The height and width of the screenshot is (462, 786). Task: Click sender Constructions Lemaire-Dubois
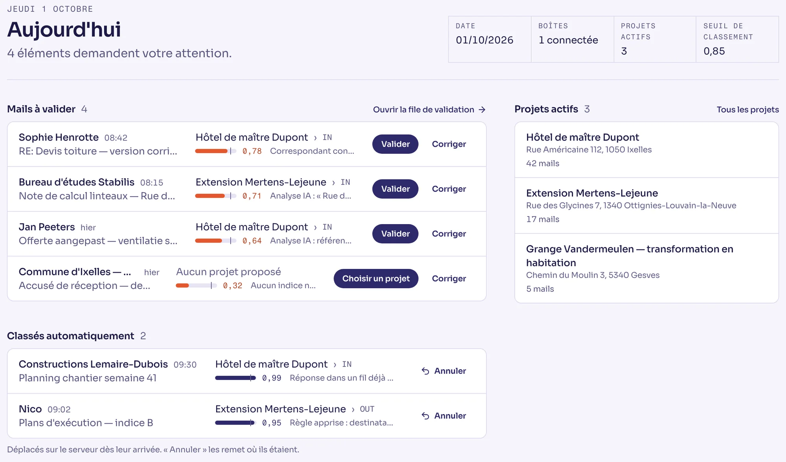pyautogui.click(x=93, y=364)
